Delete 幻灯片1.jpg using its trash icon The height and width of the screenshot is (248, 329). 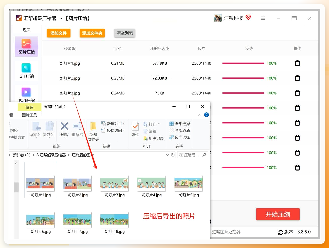pyautogui.click(x=297, y=63)
